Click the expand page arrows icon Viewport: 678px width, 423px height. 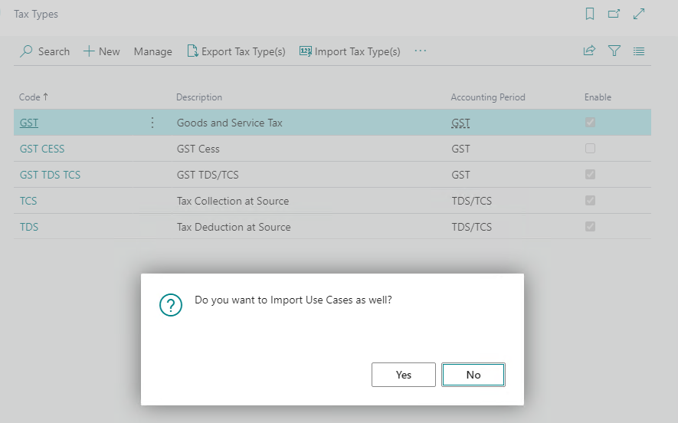(638, 14)
